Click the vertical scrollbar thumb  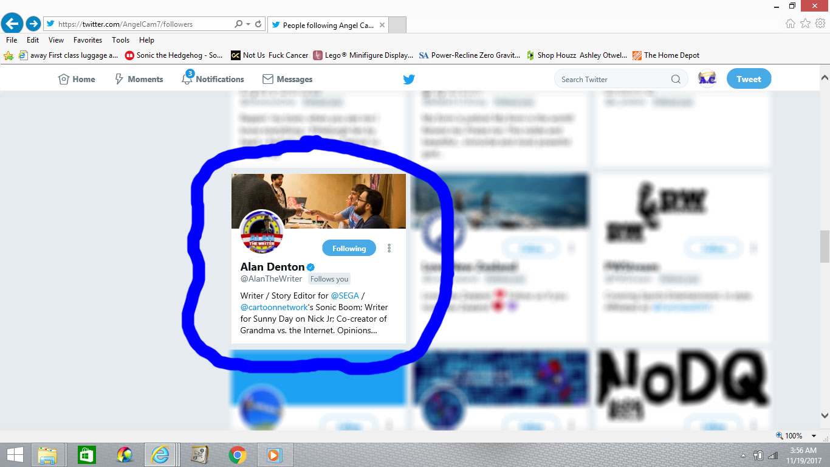click(825, 246)
